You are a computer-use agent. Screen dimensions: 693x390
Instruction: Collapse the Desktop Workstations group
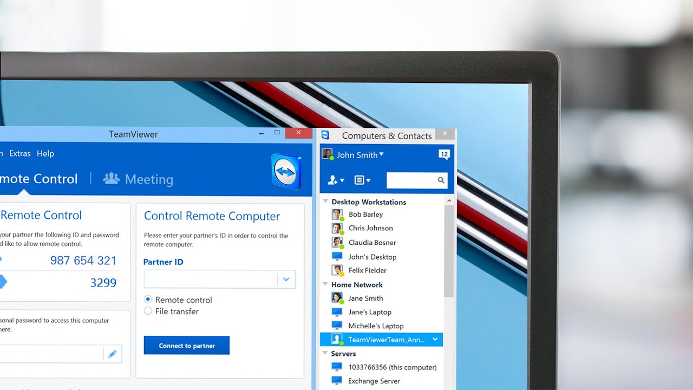tap(325, 201)
